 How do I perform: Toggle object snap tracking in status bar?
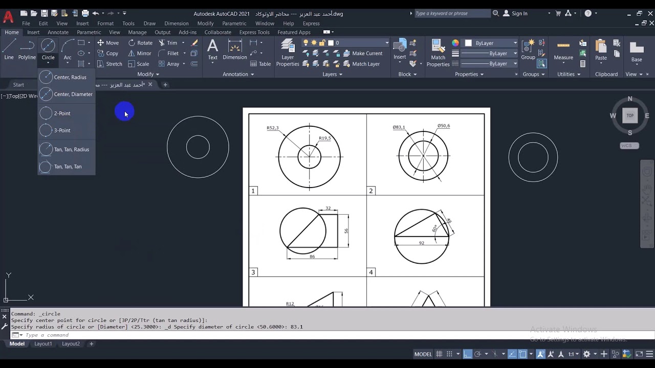[512, 354]
